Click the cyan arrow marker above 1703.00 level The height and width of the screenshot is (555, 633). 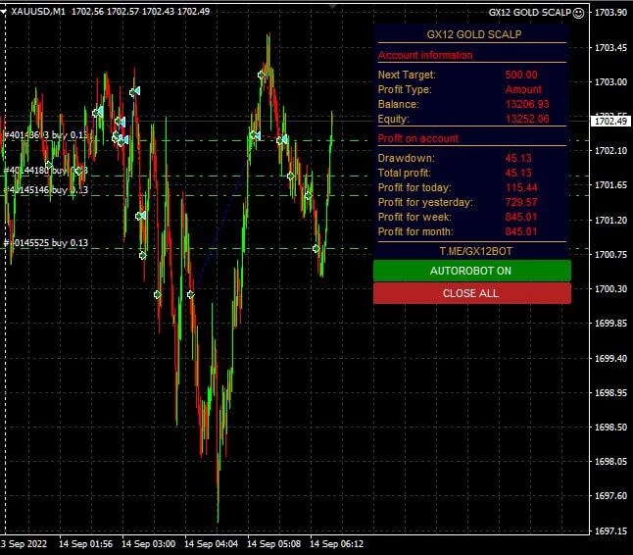134,91
